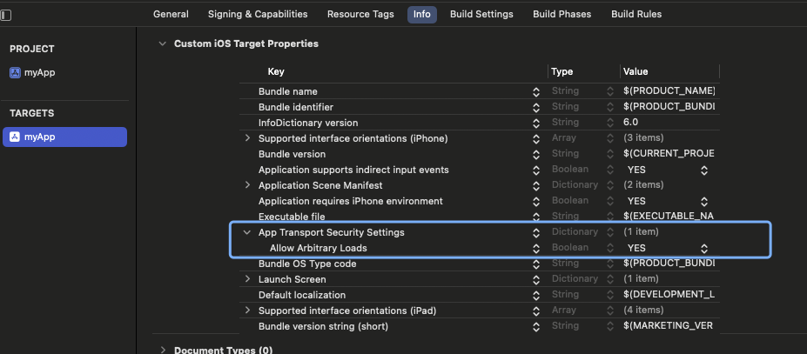The image size is (807, 354).
Task: Open the General tab
Action: [x=171, y=14]
